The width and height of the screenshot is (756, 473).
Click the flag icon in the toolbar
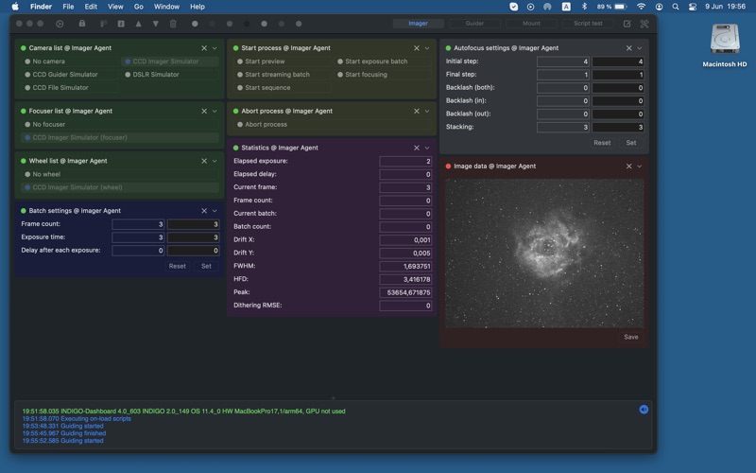pyautogui.click(x=103, y=24)
